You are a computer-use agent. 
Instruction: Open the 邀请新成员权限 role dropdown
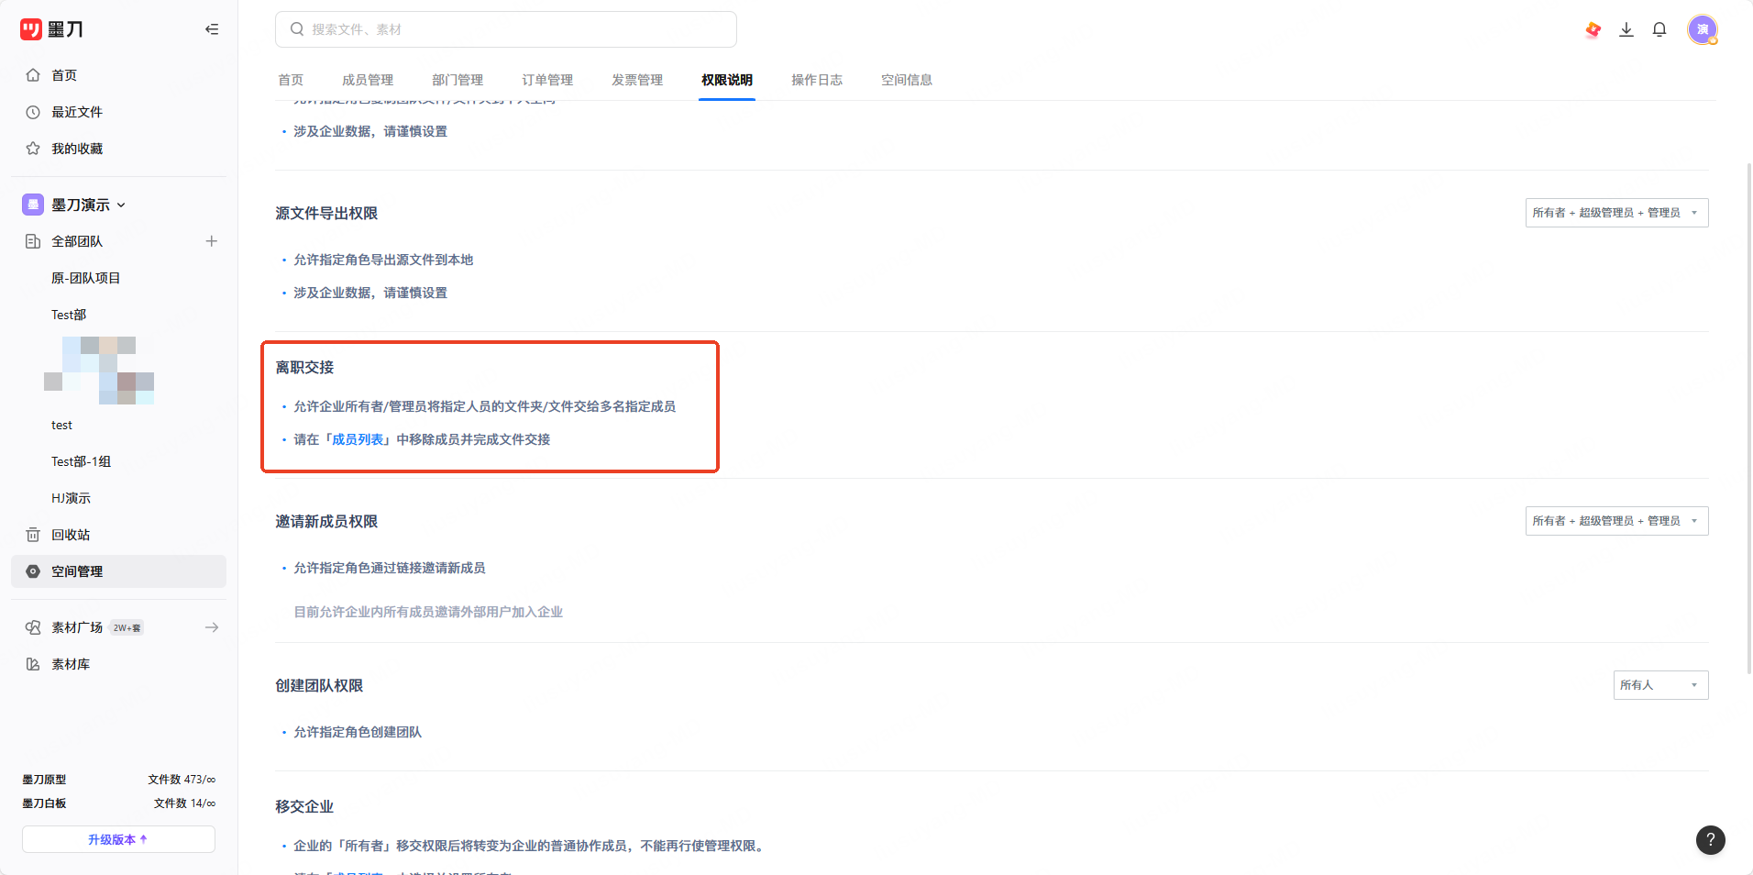click(1616, 521)
